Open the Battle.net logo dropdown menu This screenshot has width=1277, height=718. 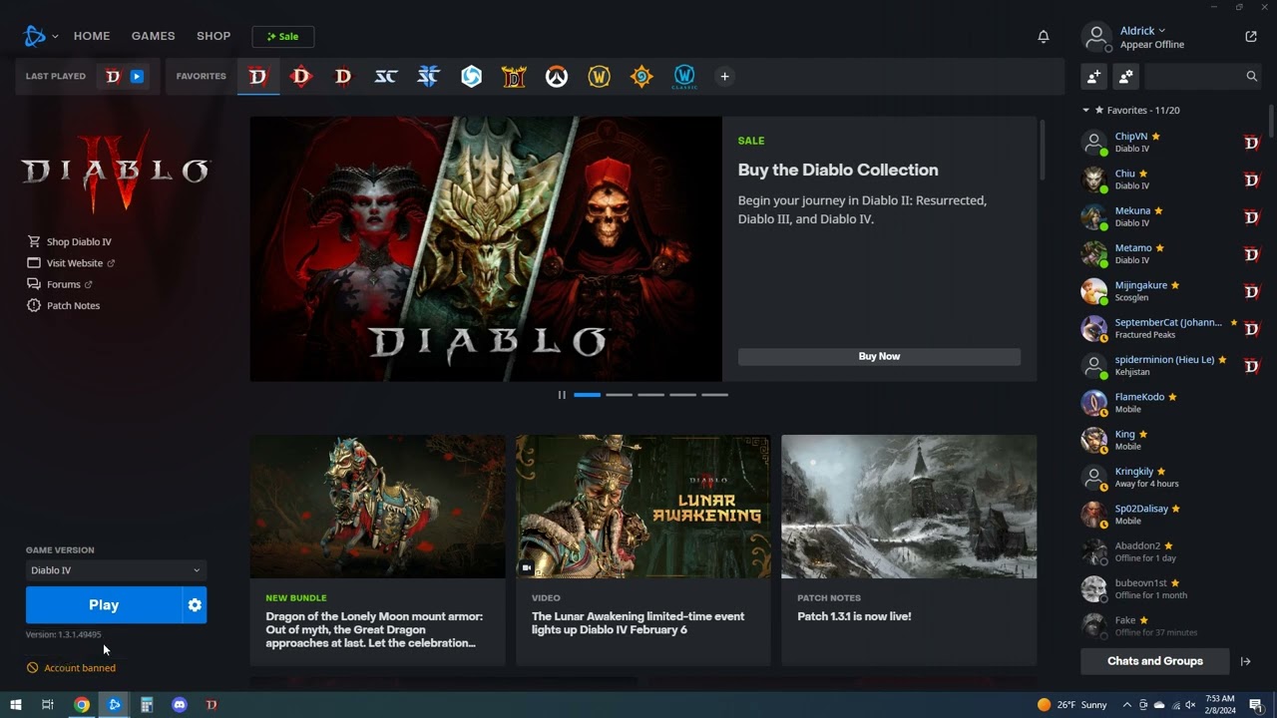click(41, 37)
